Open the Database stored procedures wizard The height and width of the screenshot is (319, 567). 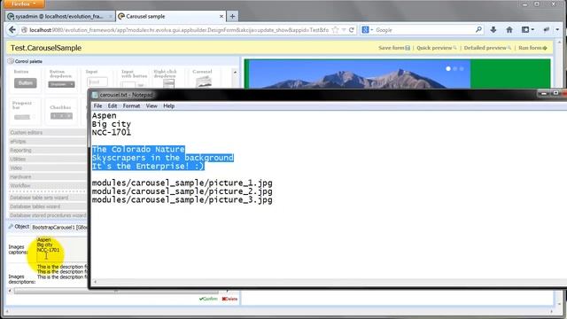(47, 215)
